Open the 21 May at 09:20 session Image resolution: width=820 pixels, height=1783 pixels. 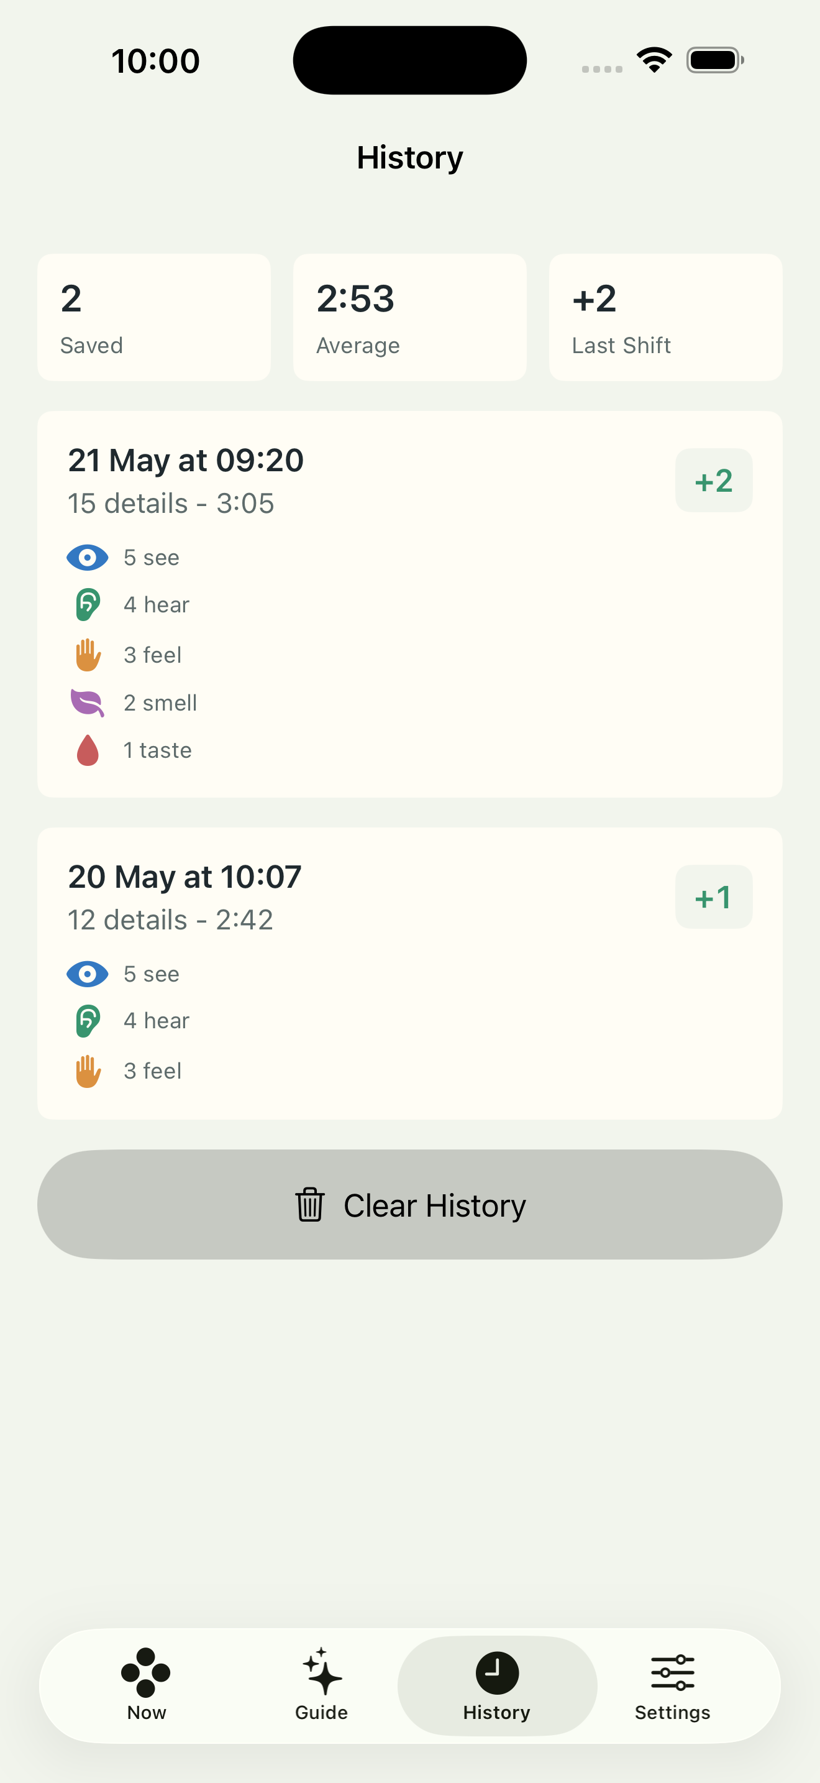coord(410,604)
